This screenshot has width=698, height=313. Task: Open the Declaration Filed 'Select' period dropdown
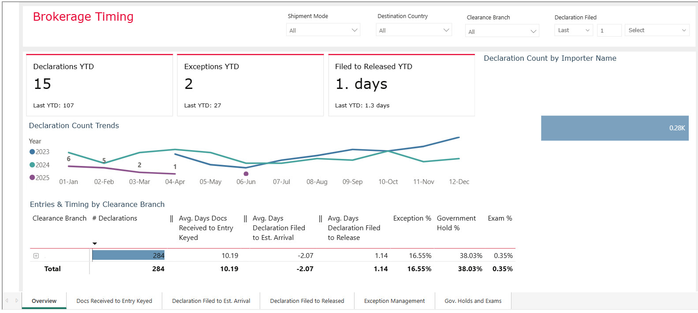(x=657, y=30)
